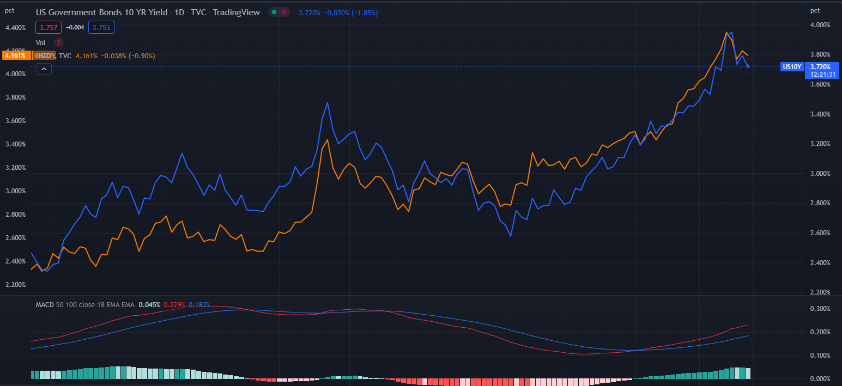Click the 0.300% label on MACD axis
The width and height of the screenshot is (842, 386).
tap(821, 308)
